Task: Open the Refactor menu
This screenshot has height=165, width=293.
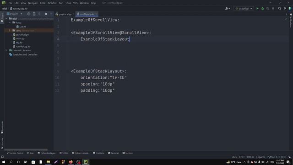Action: (x=52, y=3)
